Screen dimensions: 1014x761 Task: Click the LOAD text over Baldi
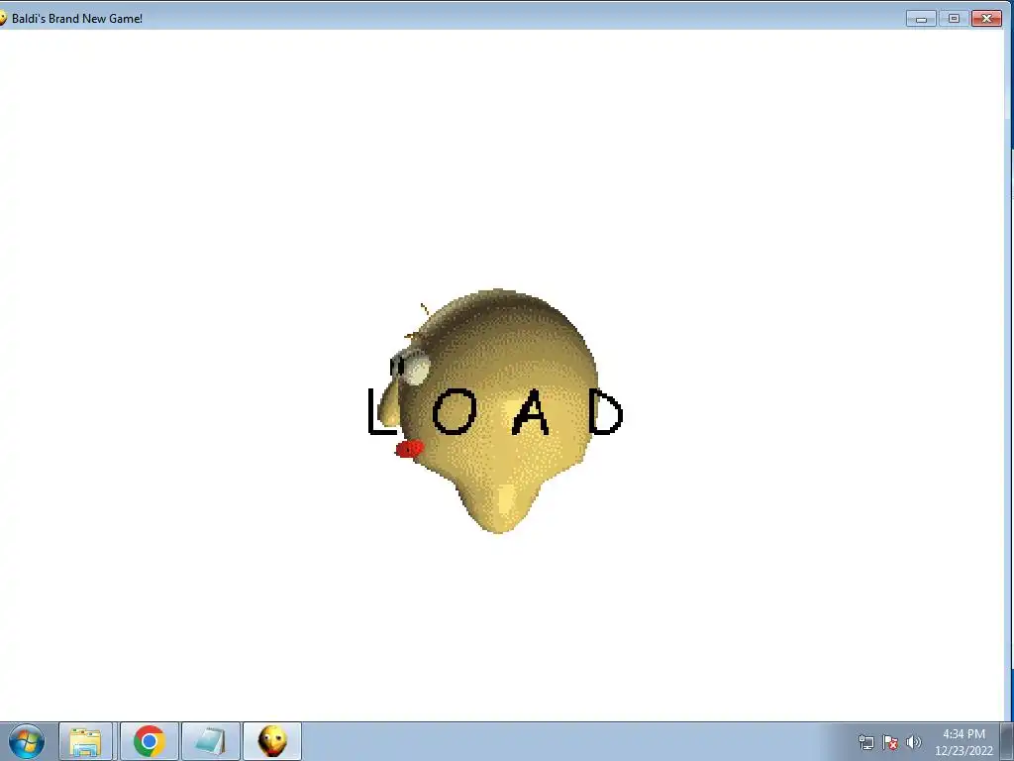495,412
